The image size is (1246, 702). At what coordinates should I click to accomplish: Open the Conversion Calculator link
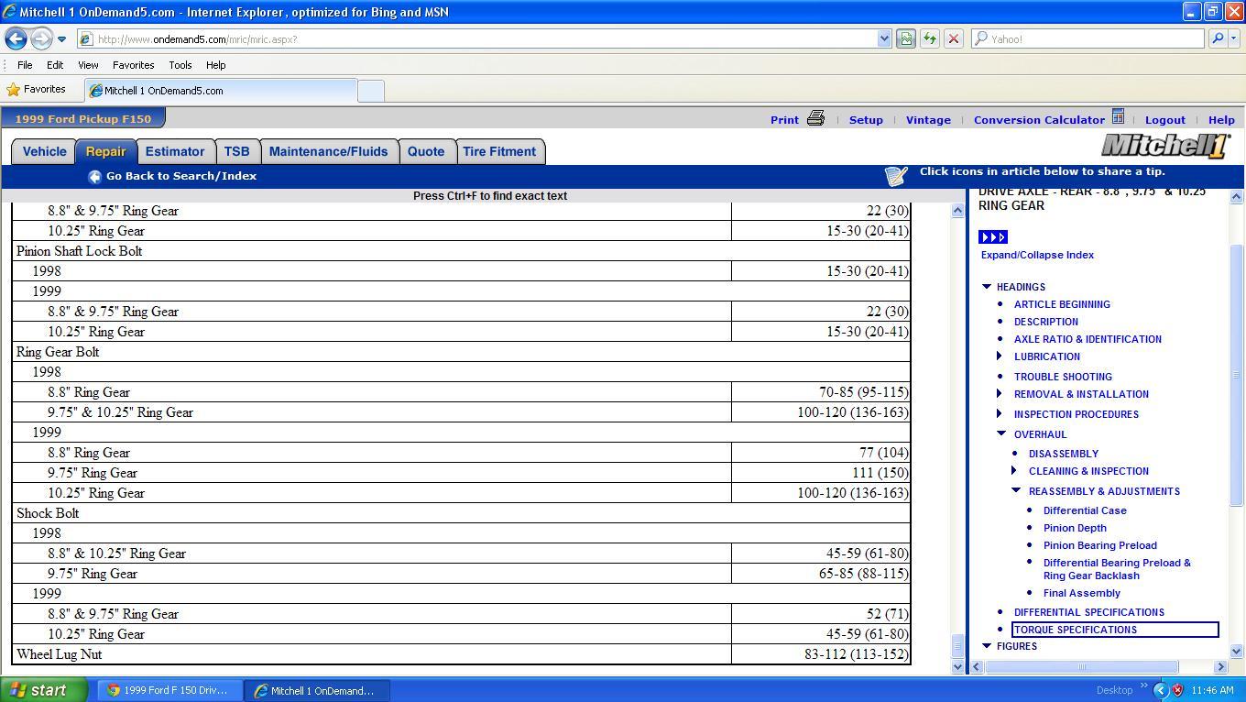click(1039, 120)
